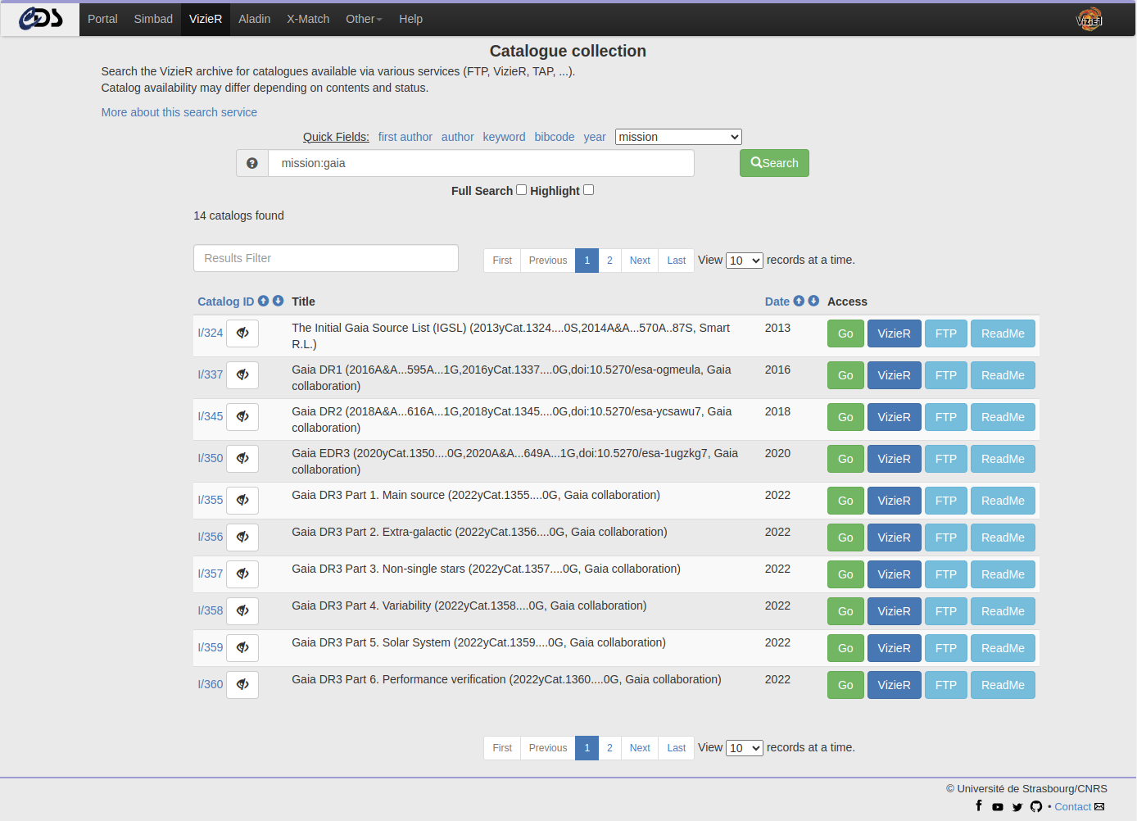Open the mission quick field dropdown
The image size is (1137, 821).
point(678,137)
